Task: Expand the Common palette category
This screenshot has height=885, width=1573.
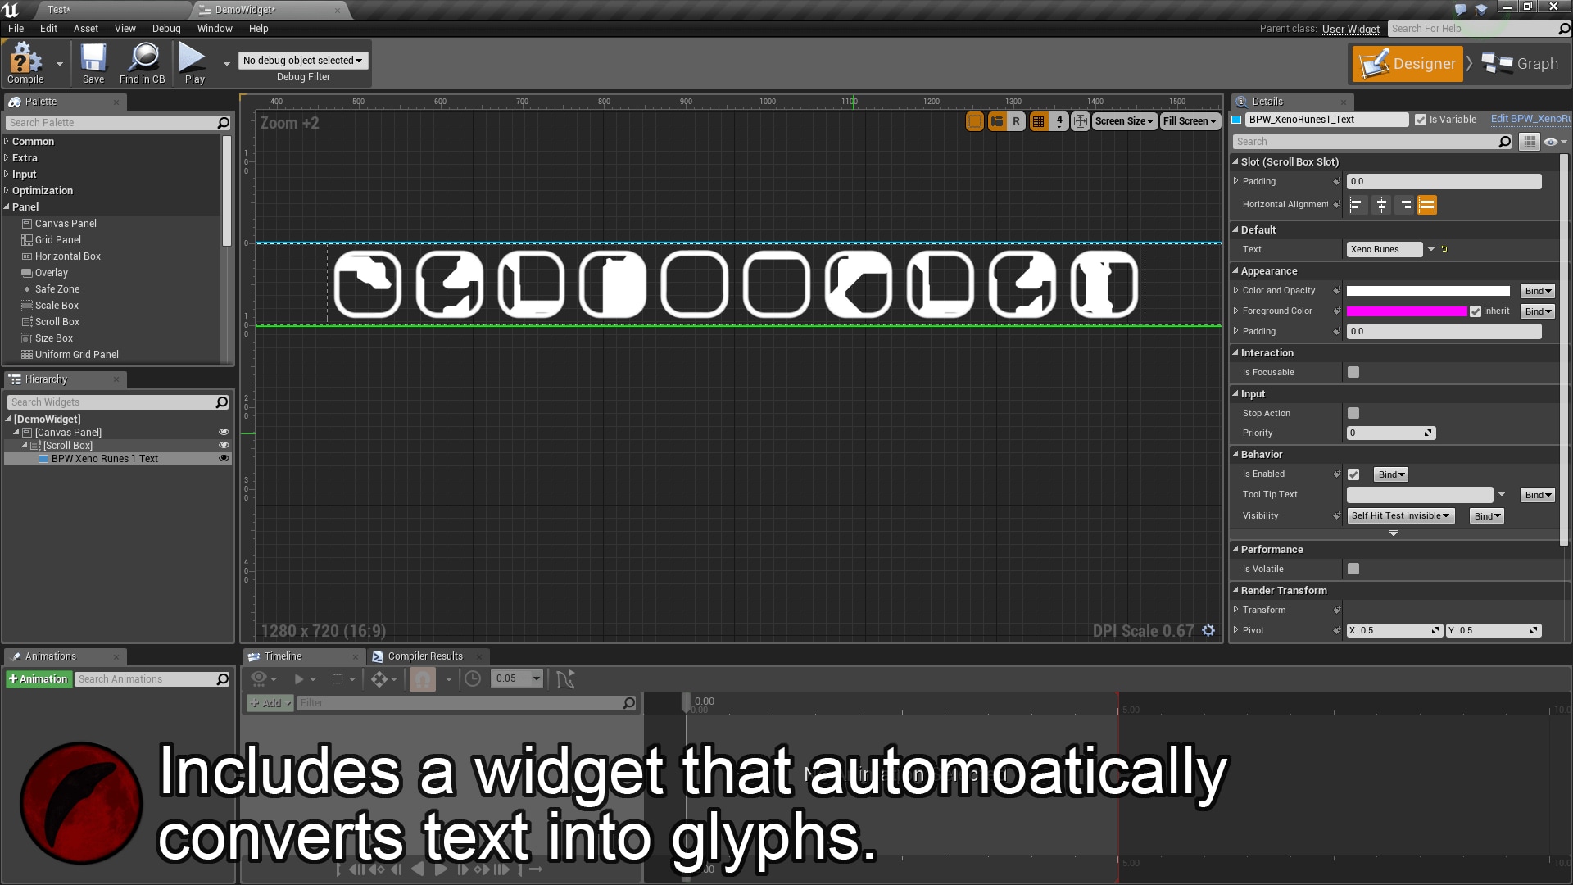Action: (33, 141)
